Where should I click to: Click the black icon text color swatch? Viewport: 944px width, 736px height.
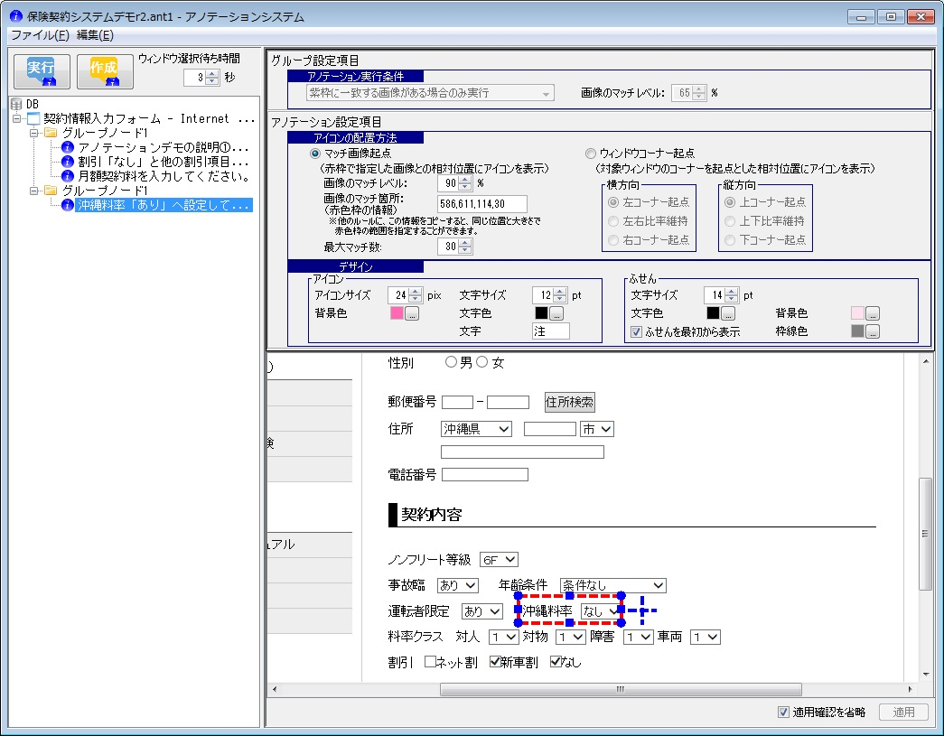541,313
